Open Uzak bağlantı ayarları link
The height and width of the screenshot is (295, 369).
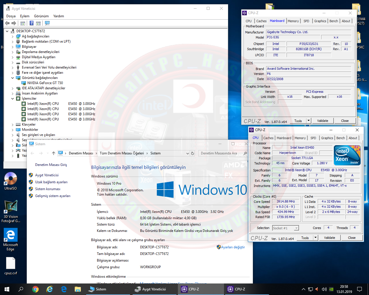pyautogui.click(x=51, y=182)
